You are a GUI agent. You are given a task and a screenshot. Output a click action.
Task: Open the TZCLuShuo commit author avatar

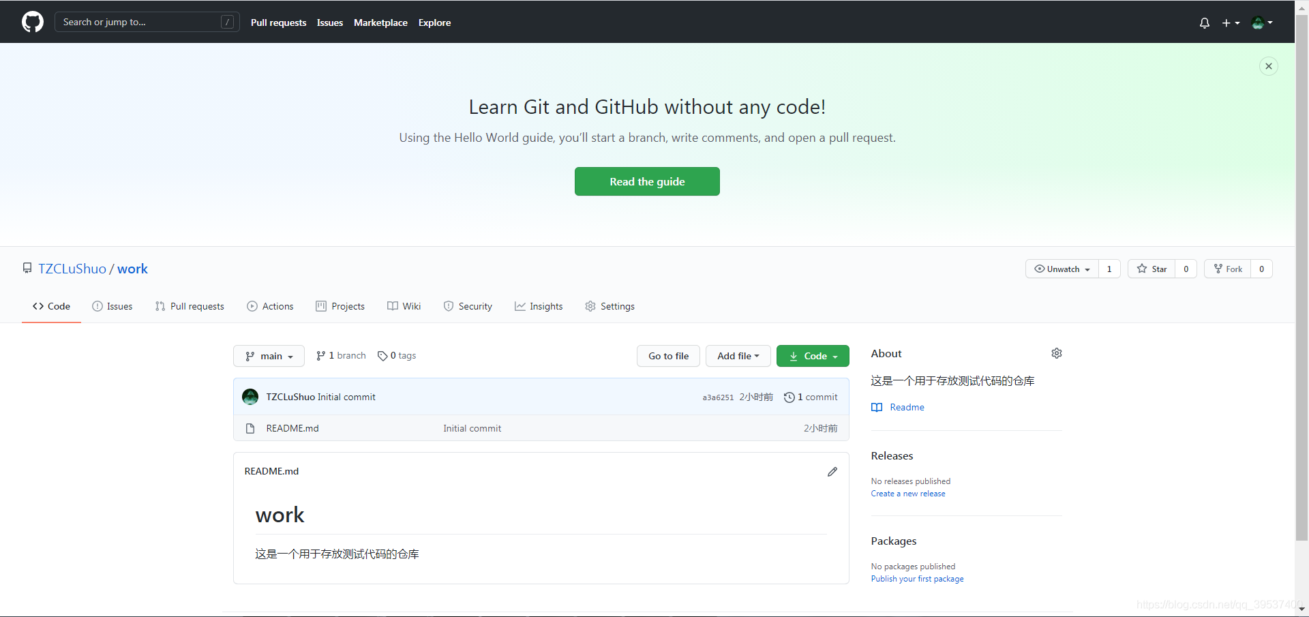click(x=250, y=397)
